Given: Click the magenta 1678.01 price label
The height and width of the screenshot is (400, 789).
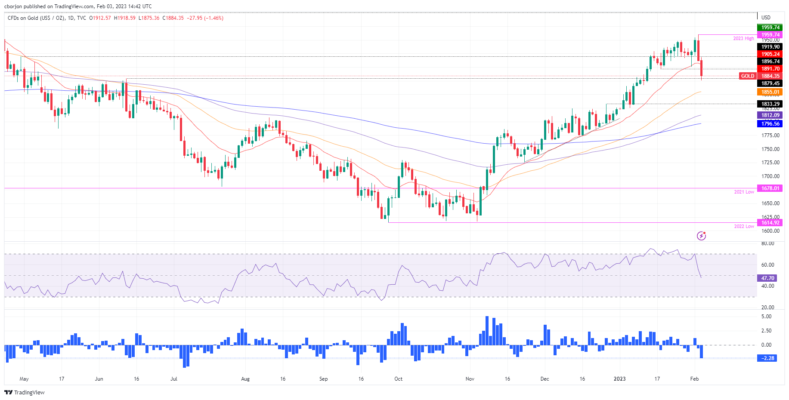Looking at the screenshot, I should click(x=770, y=188).
